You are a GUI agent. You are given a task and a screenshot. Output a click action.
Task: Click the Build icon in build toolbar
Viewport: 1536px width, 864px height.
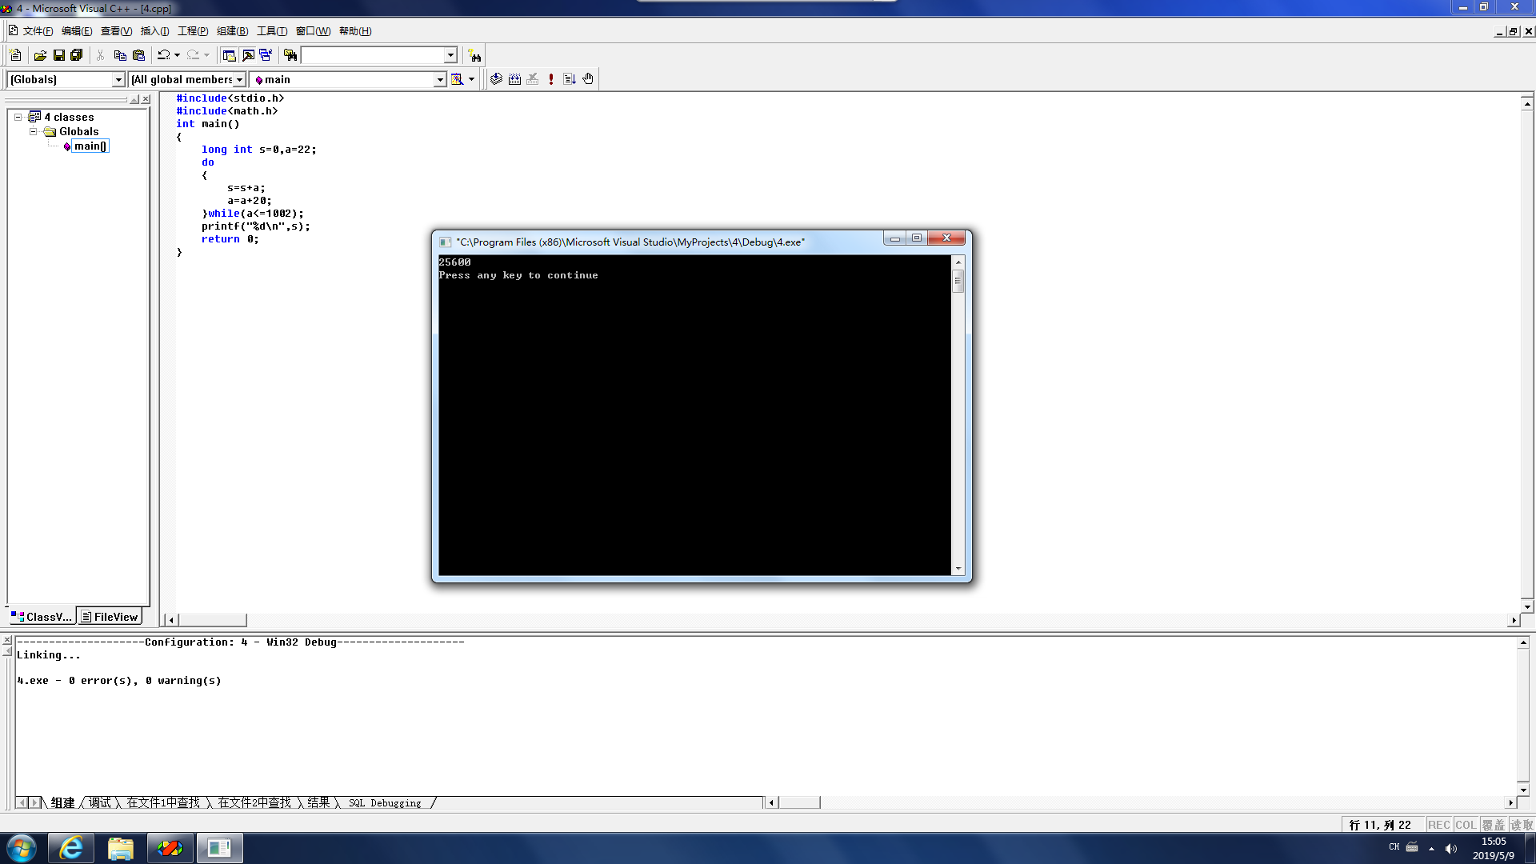[514, 79]
